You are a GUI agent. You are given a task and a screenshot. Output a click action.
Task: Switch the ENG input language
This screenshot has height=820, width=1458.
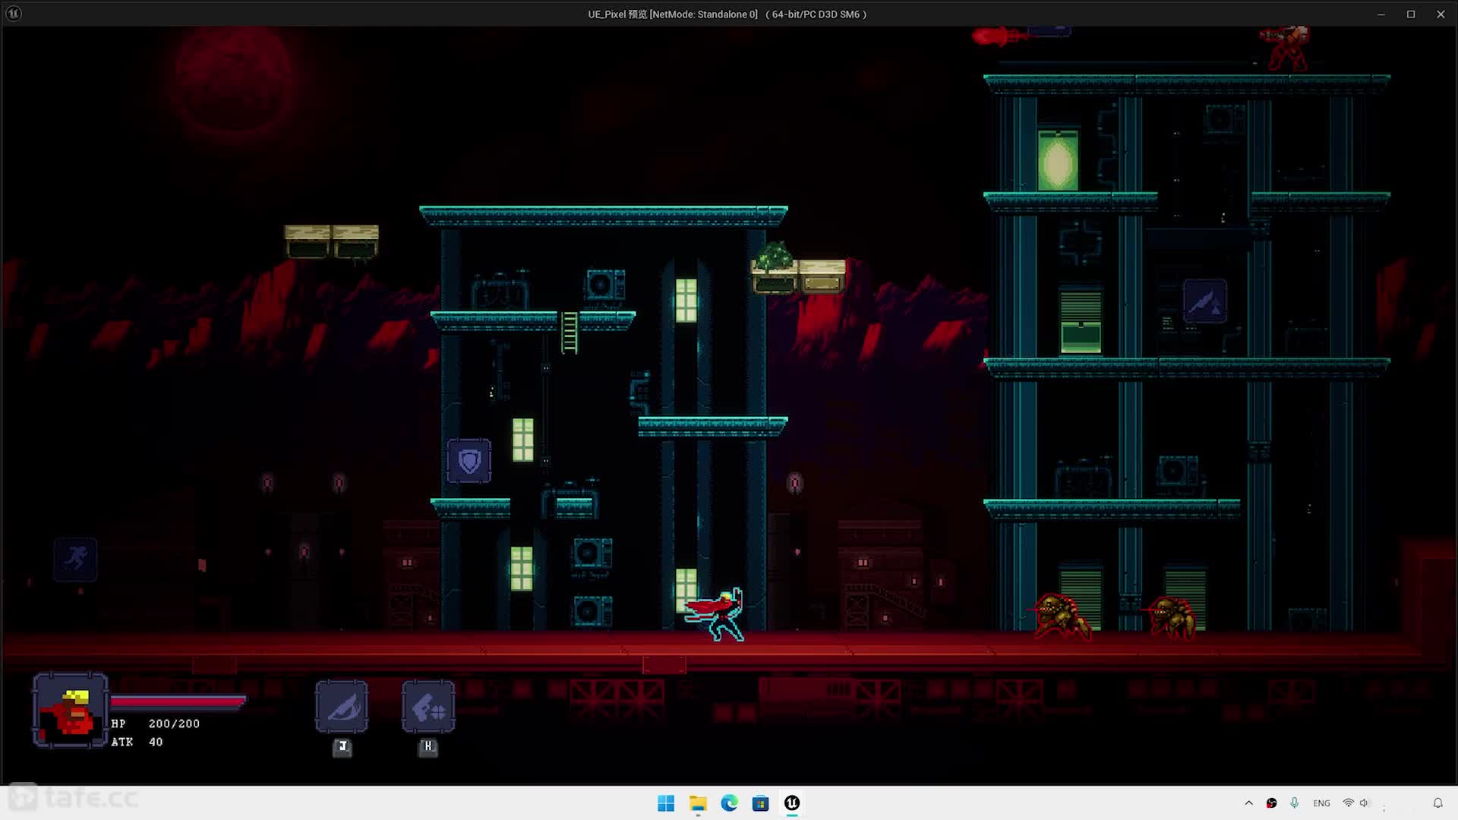pos(1321,803)
